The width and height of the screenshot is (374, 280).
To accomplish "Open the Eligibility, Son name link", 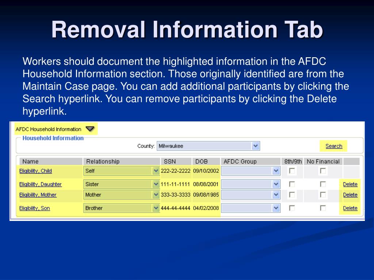I will tap(35, 208).
